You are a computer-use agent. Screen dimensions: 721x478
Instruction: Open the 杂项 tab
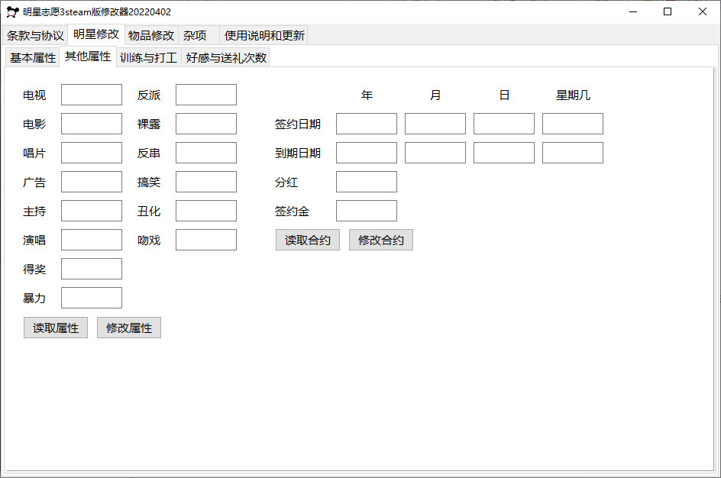[x=195, y=36]
